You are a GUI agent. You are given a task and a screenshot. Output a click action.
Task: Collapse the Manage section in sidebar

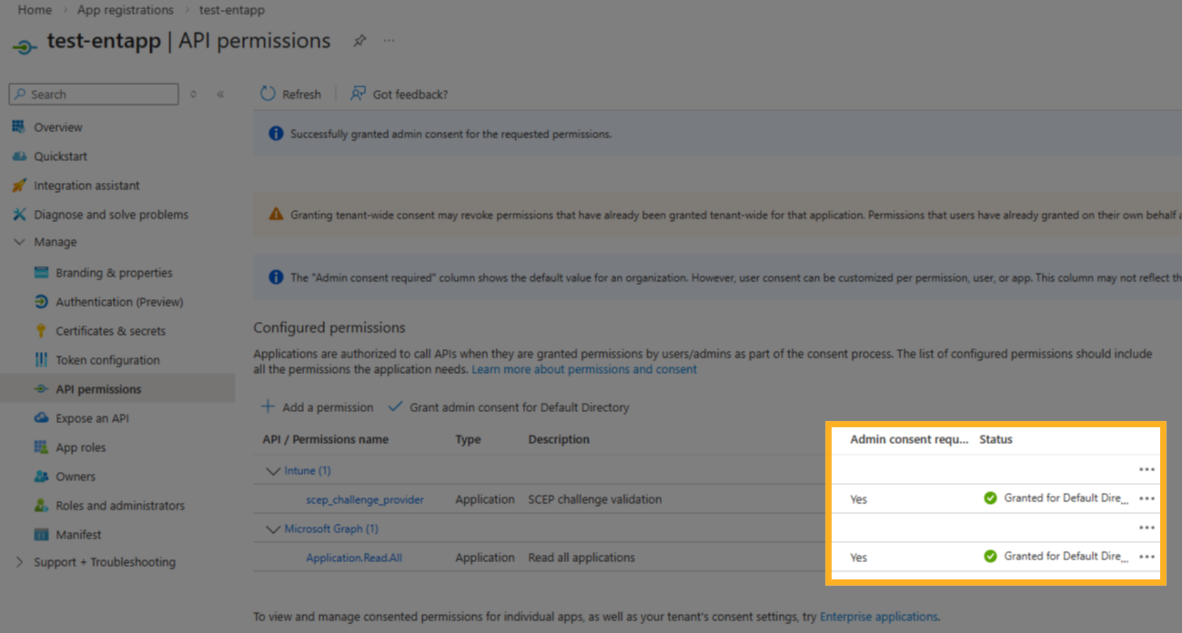tap(20, 242)
